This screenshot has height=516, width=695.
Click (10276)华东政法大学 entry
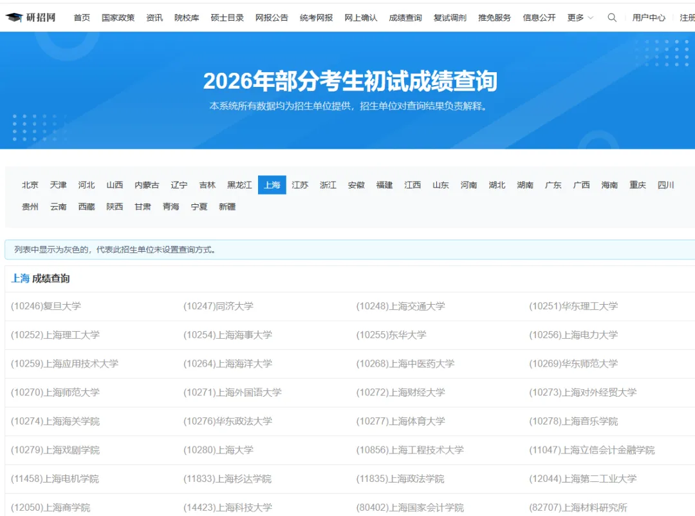click(228, 421)
